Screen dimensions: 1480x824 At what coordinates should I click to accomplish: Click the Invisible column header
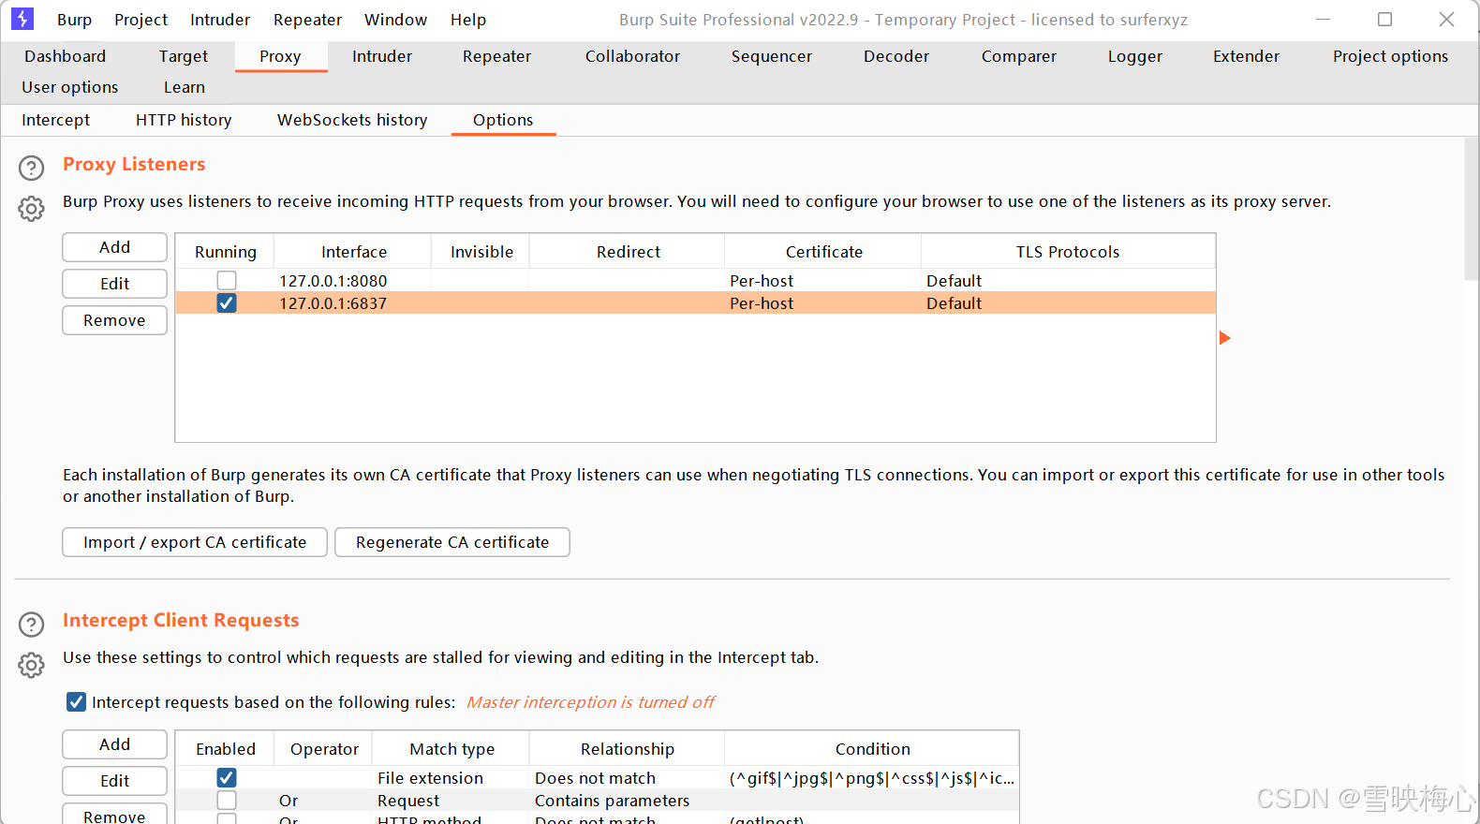tap(481, 252)
